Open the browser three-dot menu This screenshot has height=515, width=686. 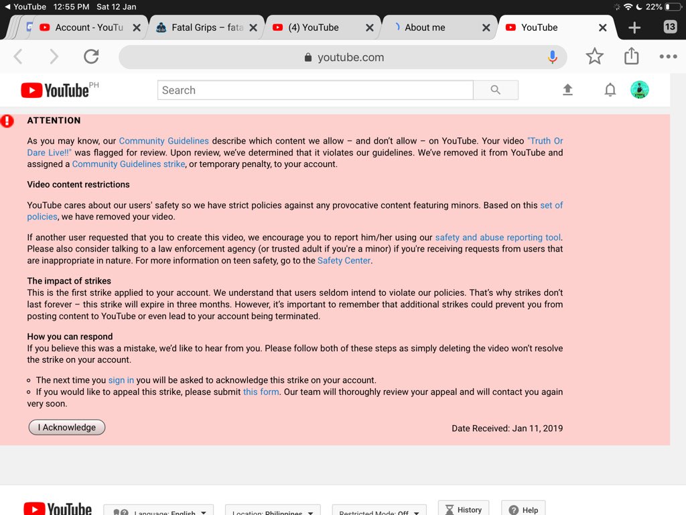(x=668, y=56)
